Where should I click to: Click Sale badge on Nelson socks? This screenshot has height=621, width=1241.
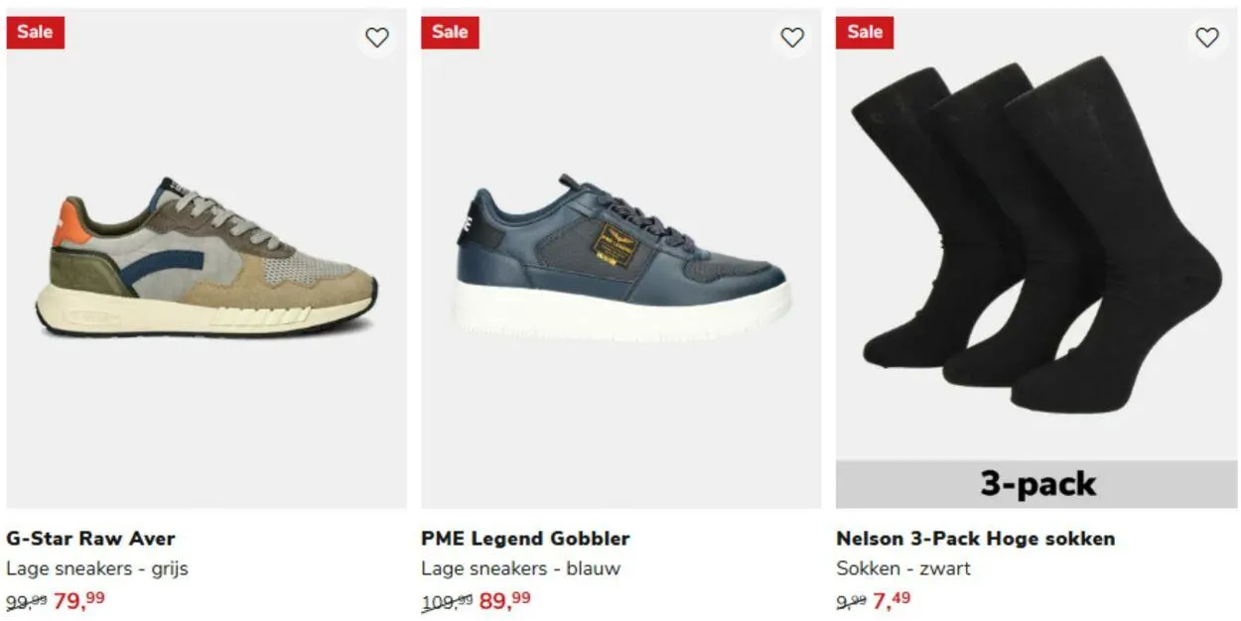point(865,32)
